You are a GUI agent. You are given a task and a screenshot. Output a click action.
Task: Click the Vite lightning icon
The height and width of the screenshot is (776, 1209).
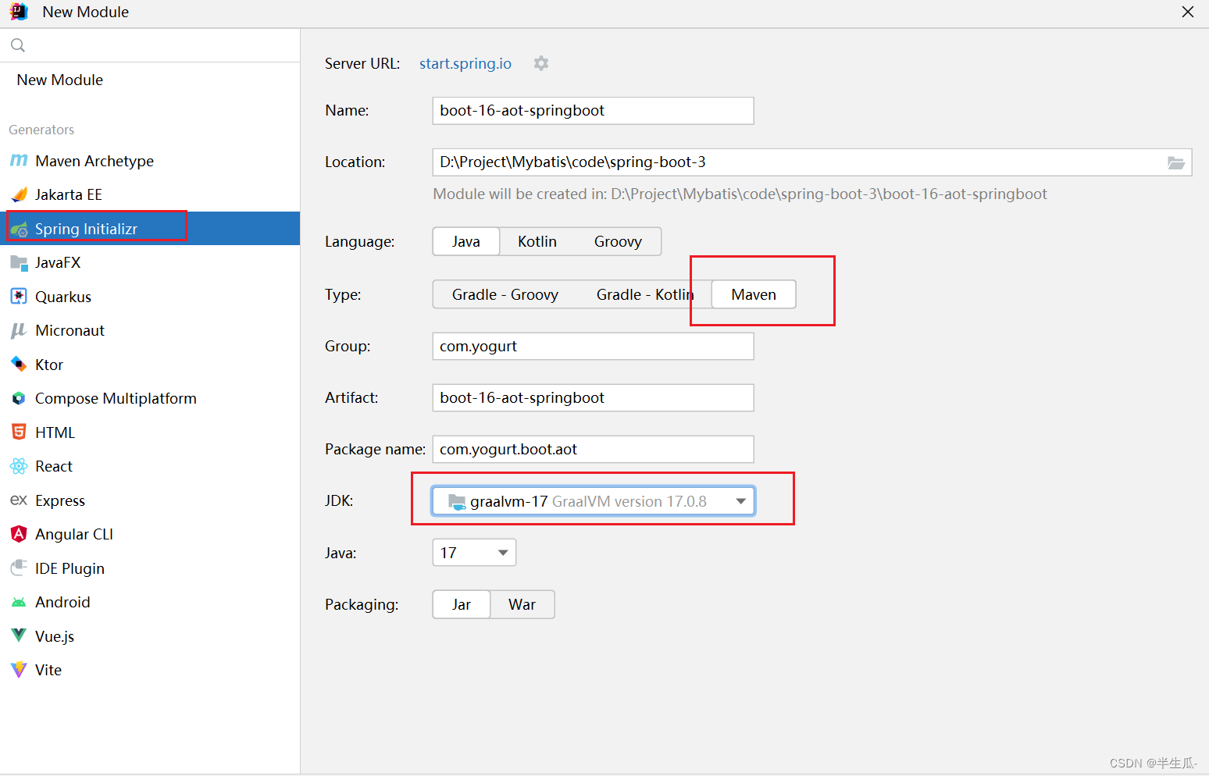[19, 670]
